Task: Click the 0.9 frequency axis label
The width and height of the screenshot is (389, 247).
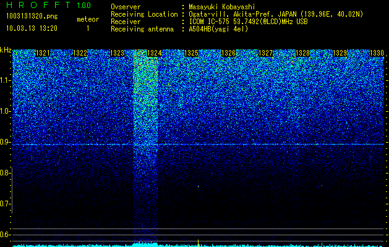Action: click(x=6, y=142)
